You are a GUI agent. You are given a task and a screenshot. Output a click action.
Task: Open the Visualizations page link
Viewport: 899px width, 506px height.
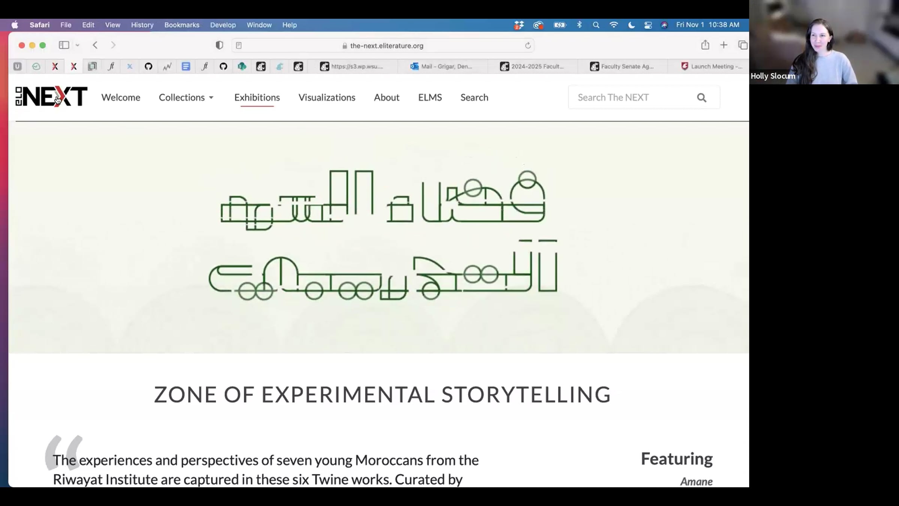pyautogui.click(x=327, y=97)
